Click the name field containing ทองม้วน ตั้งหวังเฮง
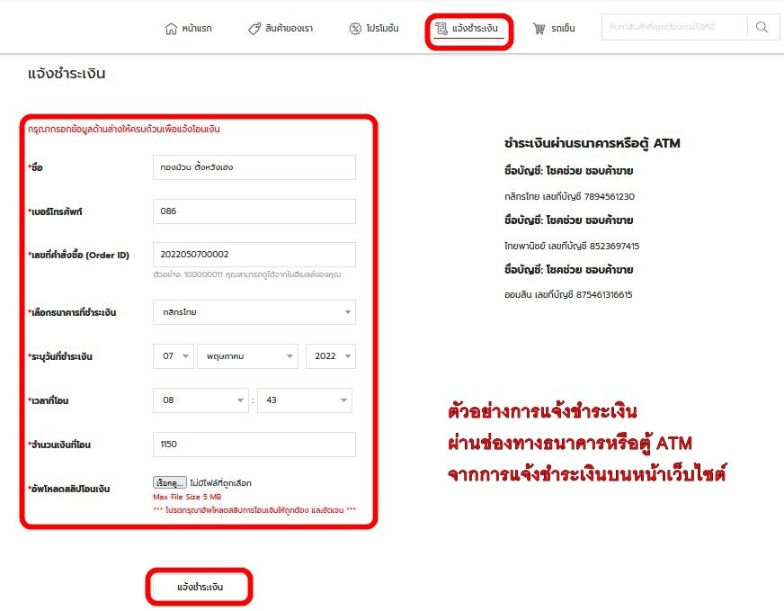Viewport: 784px width, 611px height. coord(254,167)
